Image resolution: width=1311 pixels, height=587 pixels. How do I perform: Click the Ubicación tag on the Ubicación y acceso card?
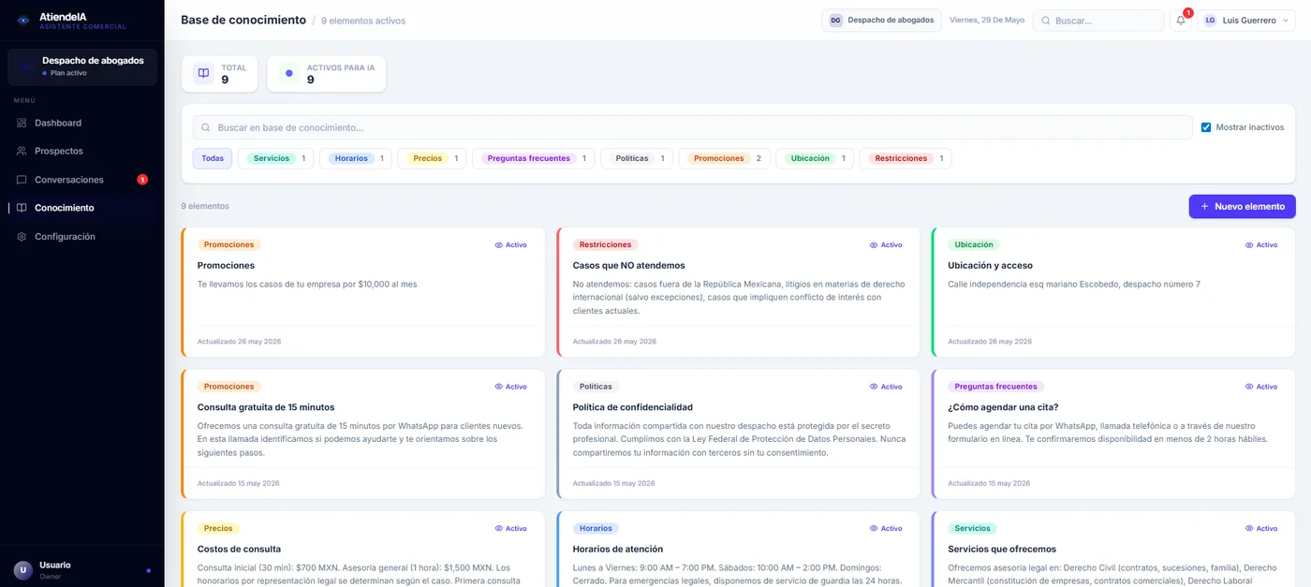click(x=974, y=244)
